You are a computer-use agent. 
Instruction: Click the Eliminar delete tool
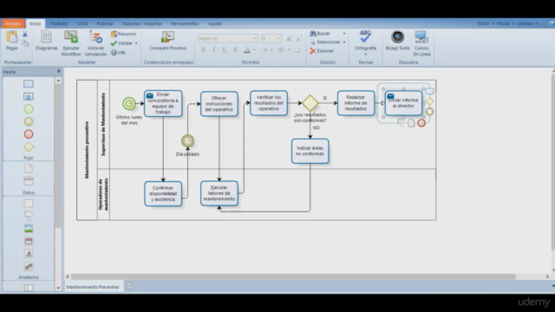(x=322, y=51)
